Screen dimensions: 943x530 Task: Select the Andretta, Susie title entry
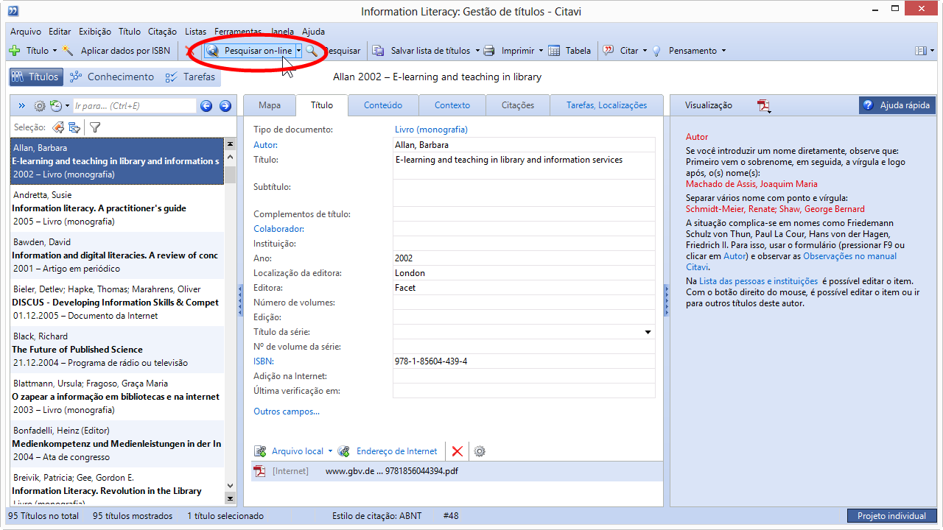(x=117, y=208)
